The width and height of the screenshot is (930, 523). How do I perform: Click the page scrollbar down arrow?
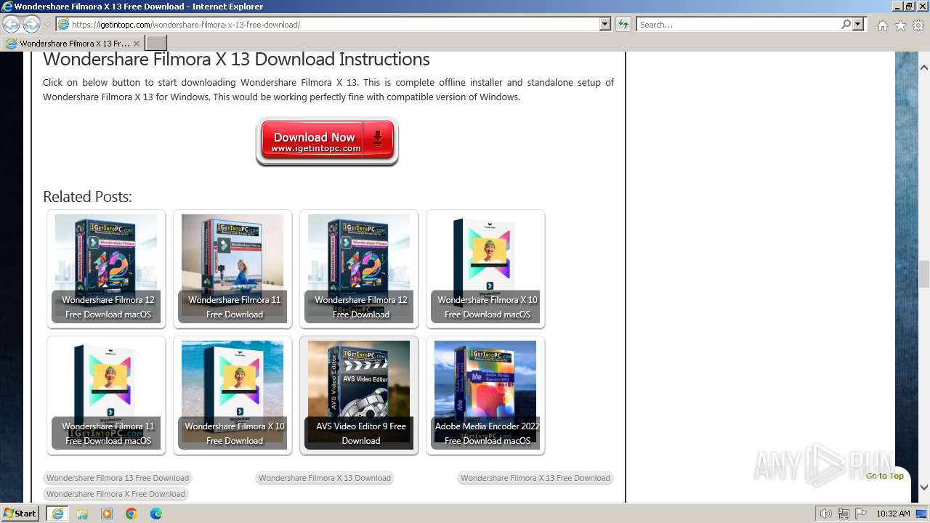pos(924,487)
